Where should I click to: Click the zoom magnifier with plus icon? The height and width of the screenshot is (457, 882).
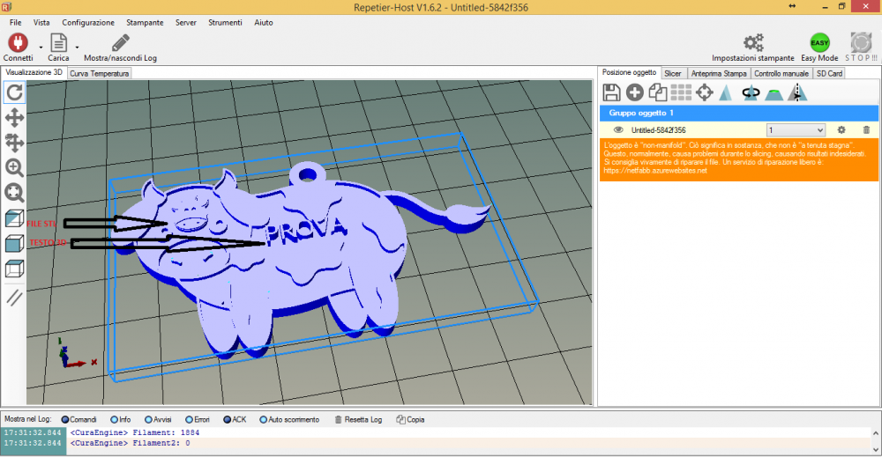point(15,167)
